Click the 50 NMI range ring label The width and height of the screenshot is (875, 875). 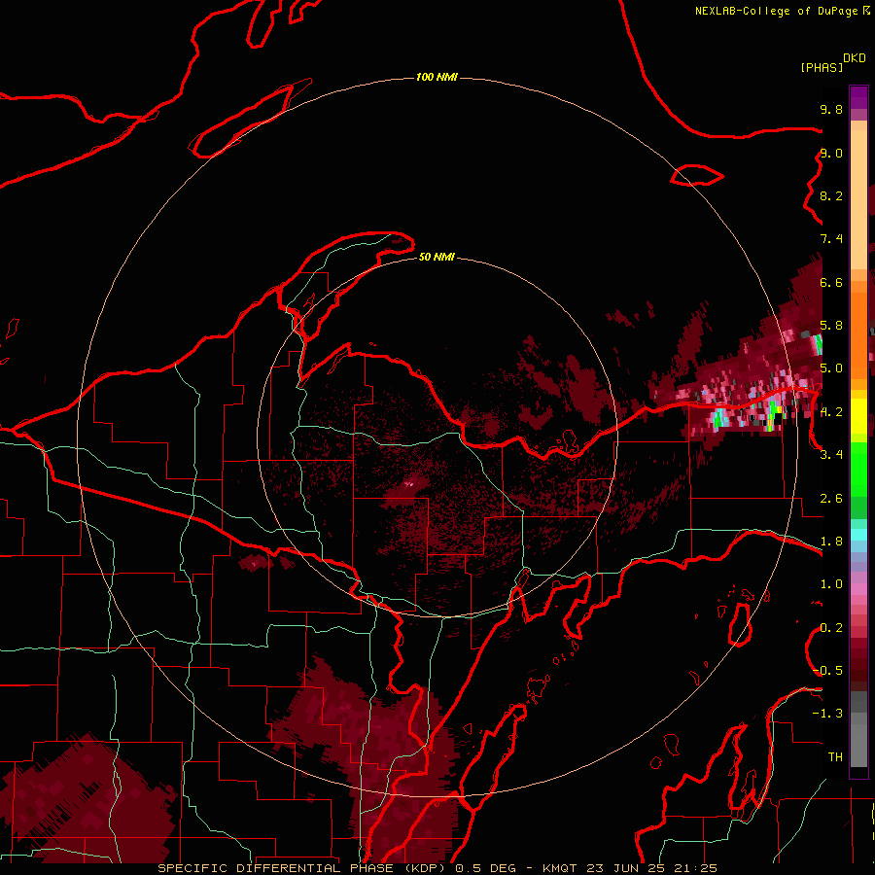437,257
